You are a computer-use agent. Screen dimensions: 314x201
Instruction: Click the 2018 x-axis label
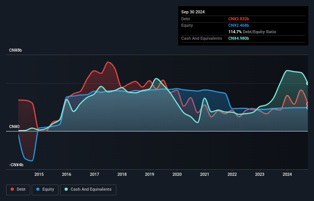[x=122, y=174]
